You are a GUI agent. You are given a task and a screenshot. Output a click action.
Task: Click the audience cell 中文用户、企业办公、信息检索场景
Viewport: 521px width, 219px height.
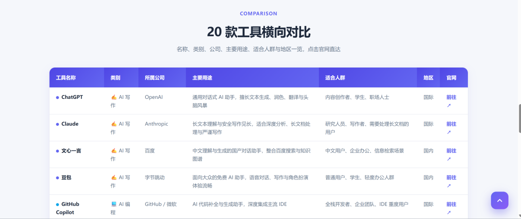[365, 151]
